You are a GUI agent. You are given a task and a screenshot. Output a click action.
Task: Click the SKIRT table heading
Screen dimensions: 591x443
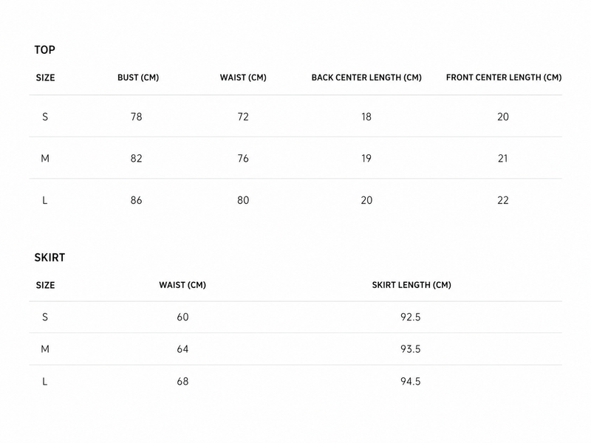point(49,258)
